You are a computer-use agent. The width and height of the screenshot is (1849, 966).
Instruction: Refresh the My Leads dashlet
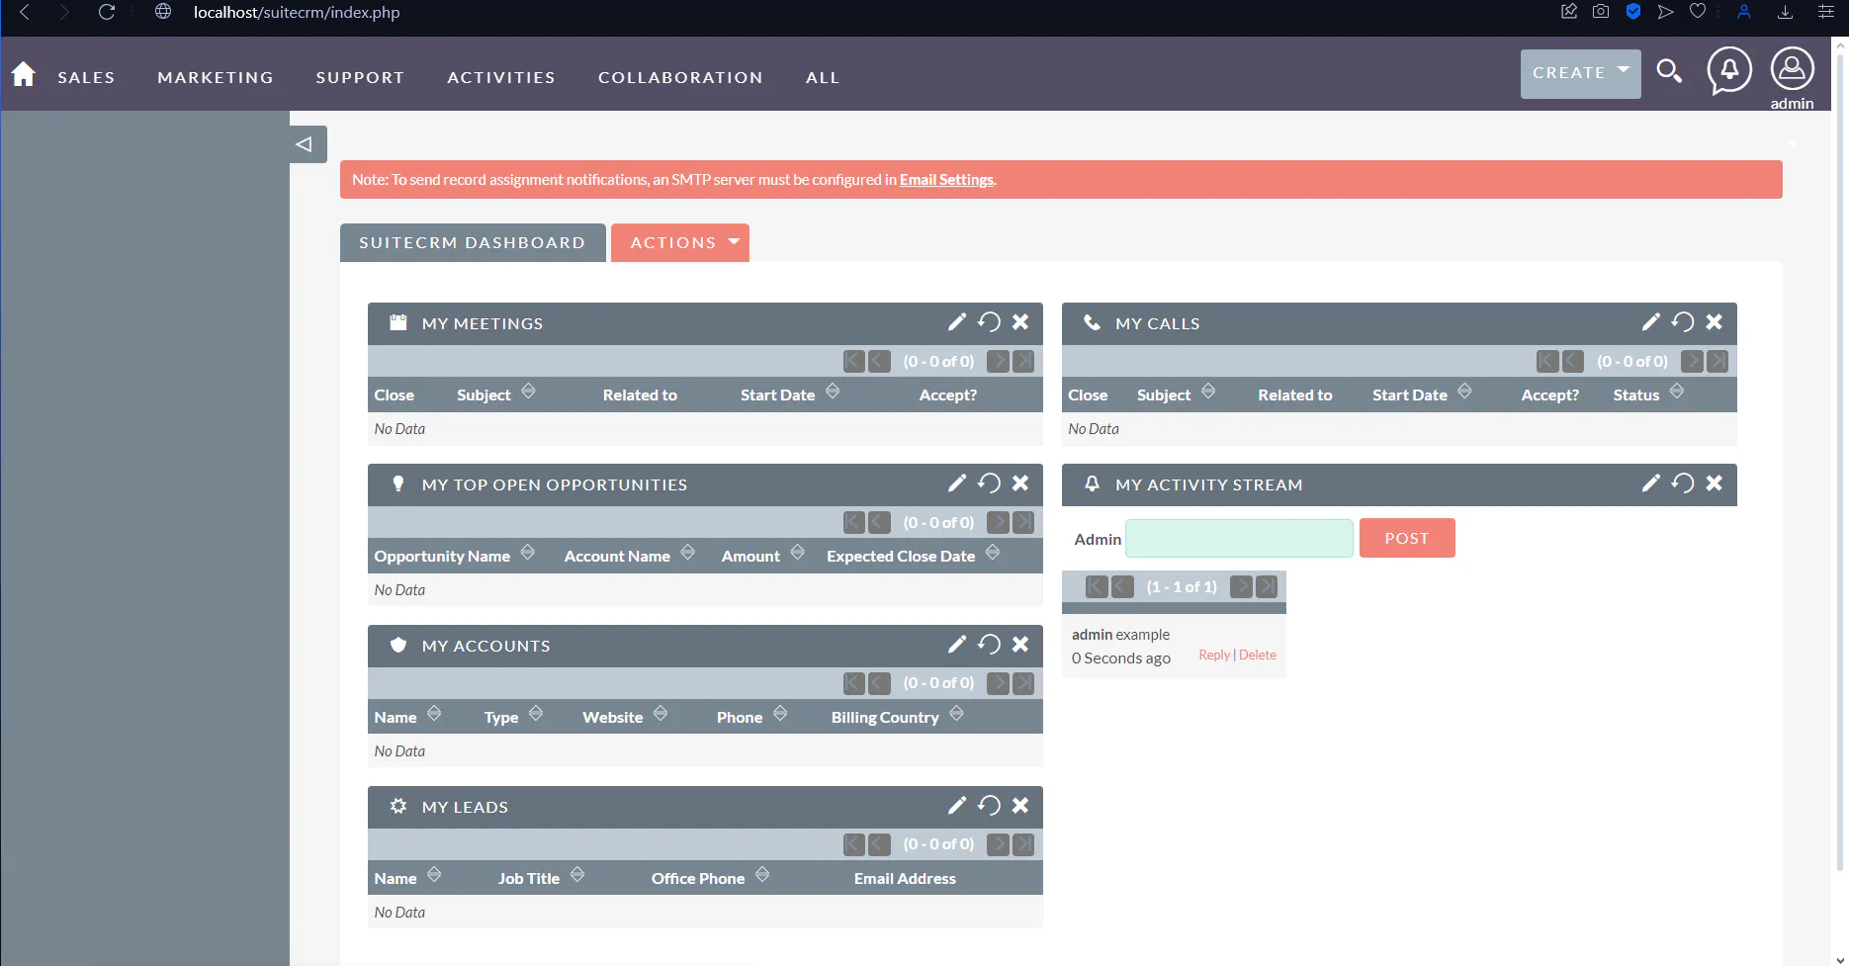[x=989, y=806]
